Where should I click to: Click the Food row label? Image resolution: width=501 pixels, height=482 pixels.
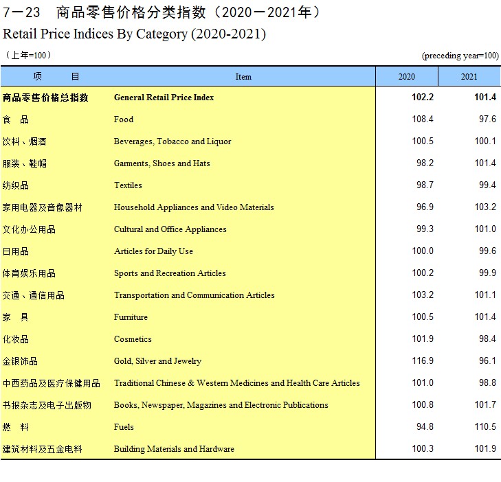tap(124, 119)
